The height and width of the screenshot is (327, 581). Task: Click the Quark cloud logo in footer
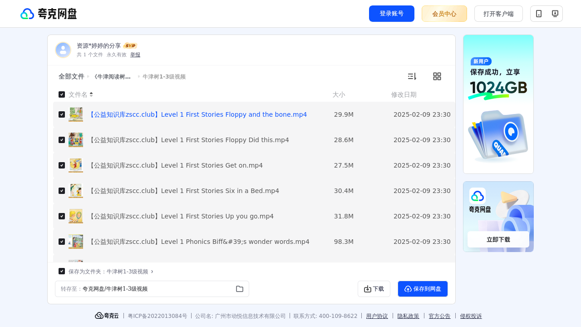(107, 316)
